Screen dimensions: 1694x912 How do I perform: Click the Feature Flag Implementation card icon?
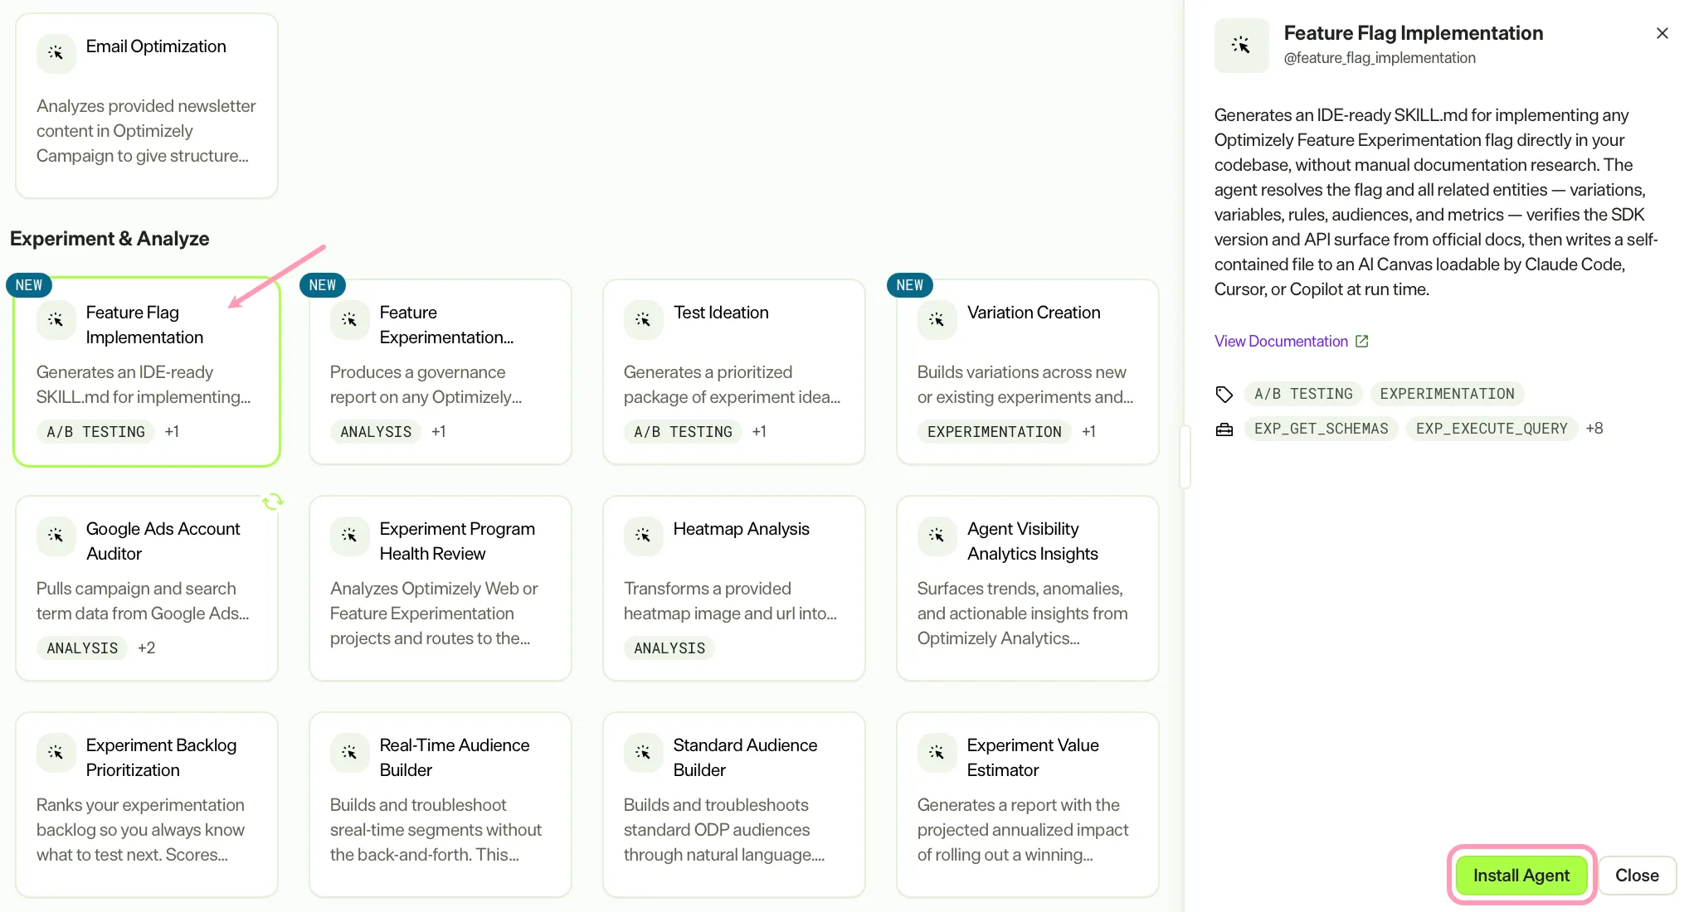pyautogui.click(x=56, y=319)
